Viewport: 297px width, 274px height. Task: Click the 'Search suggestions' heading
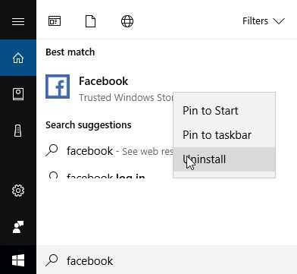click(89, 125)
